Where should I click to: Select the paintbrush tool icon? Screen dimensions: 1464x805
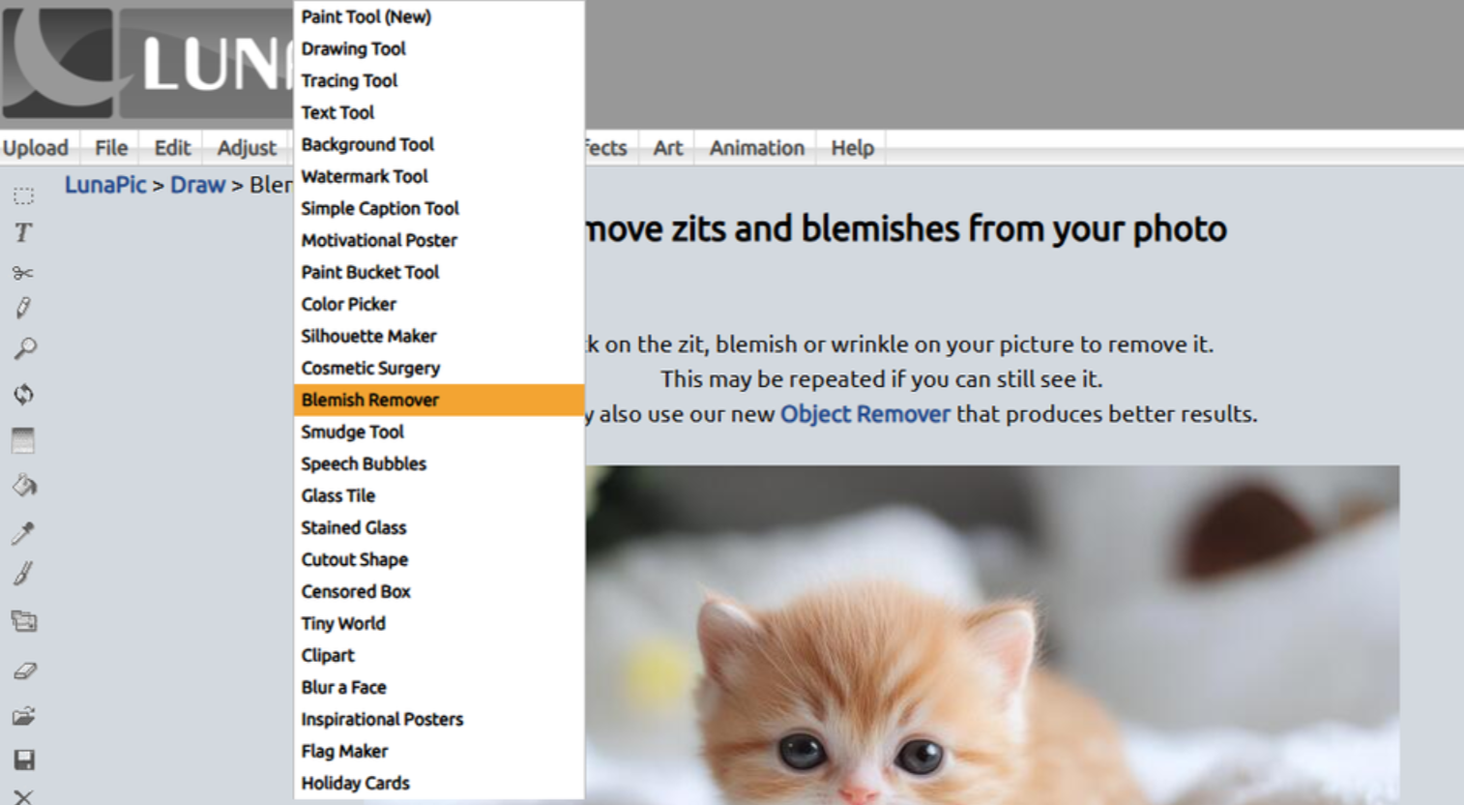coord(23,574)
